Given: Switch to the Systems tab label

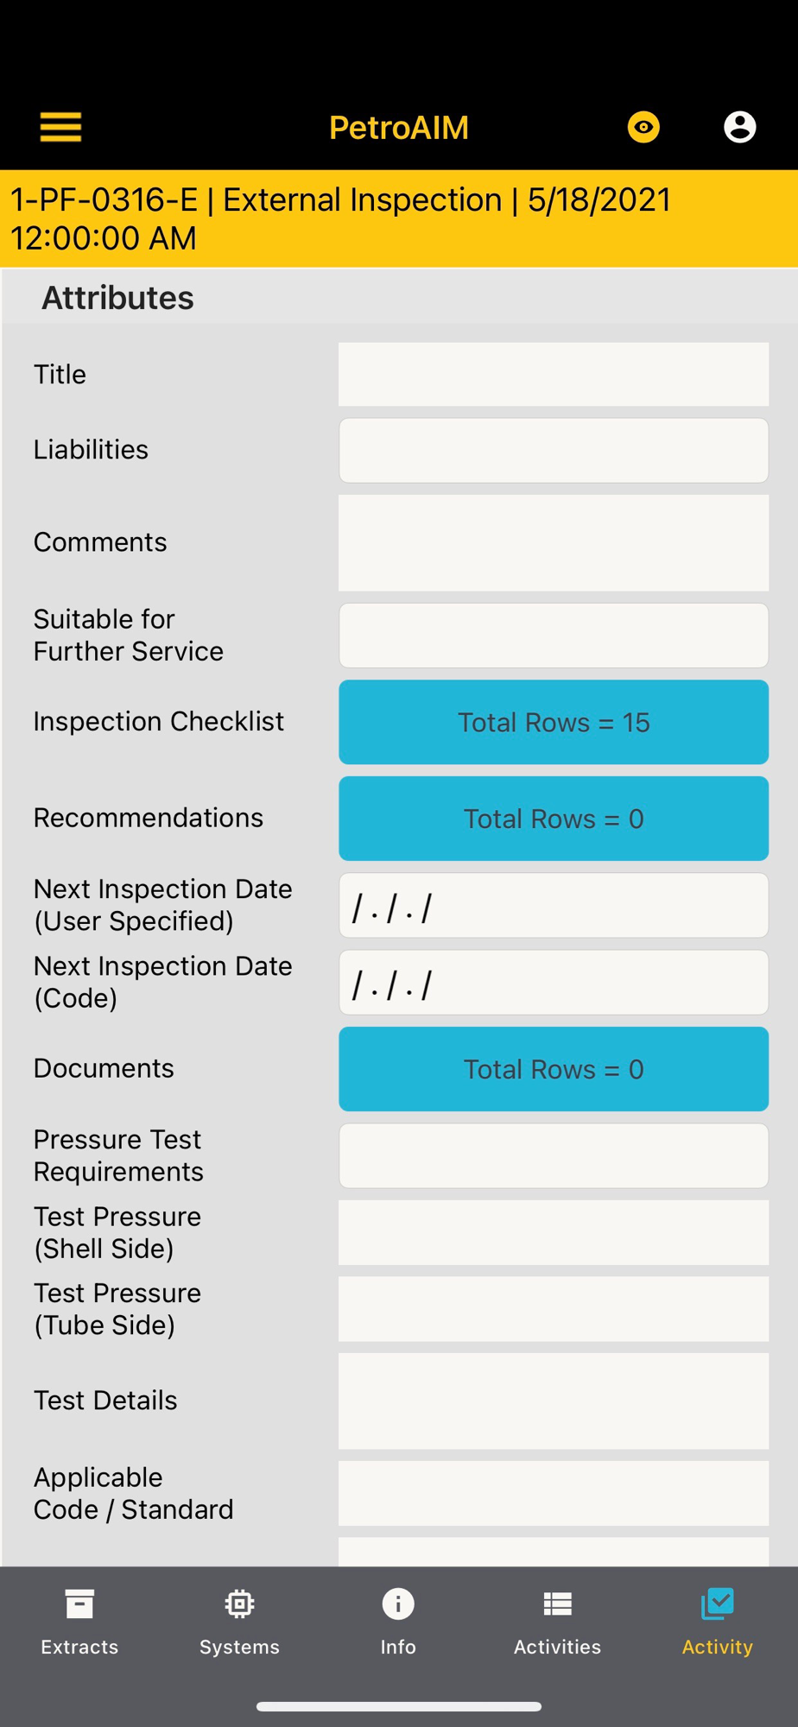Looking at the screenshot, I should [239, 1647].
